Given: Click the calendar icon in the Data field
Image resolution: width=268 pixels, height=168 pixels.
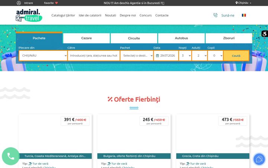Looking at the screenshot, I should pos(157,56).
